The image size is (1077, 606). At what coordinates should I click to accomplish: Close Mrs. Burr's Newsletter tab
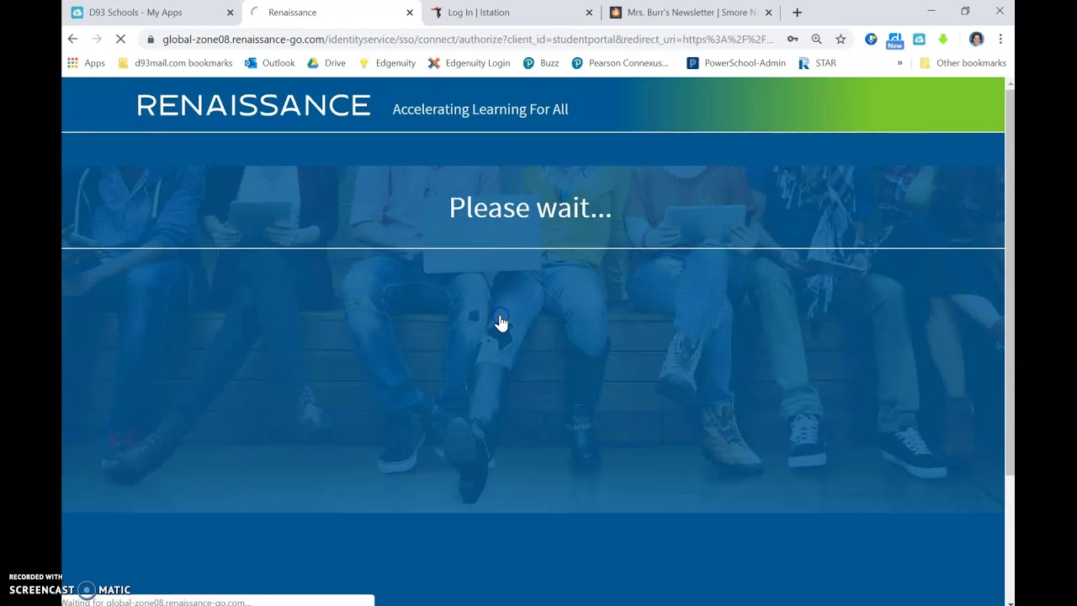pyautogui.click(x=768, y=13)
